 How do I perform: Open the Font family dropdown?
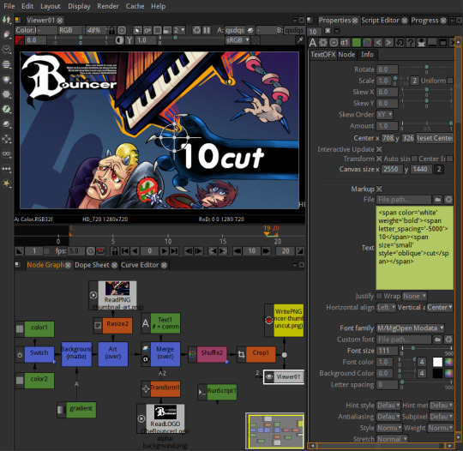(x=410, y=328)
